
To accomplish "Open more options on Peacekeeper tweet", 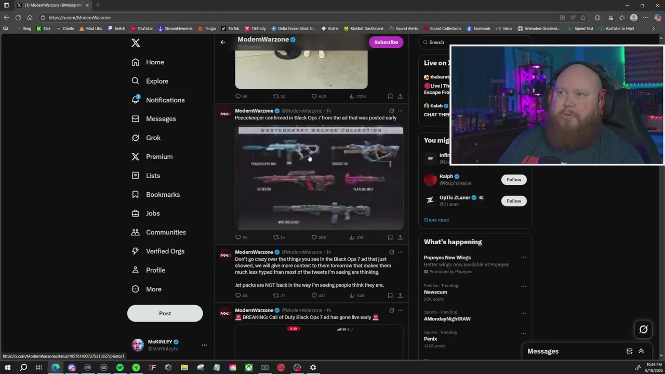I will pos(400,111).
